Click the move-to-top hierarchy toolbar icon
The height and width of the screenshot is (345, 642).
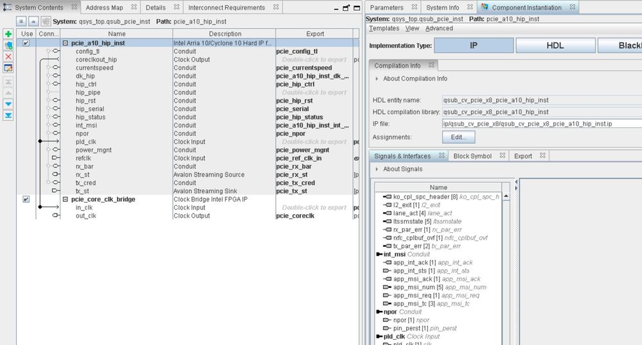(x=21, y=21)
